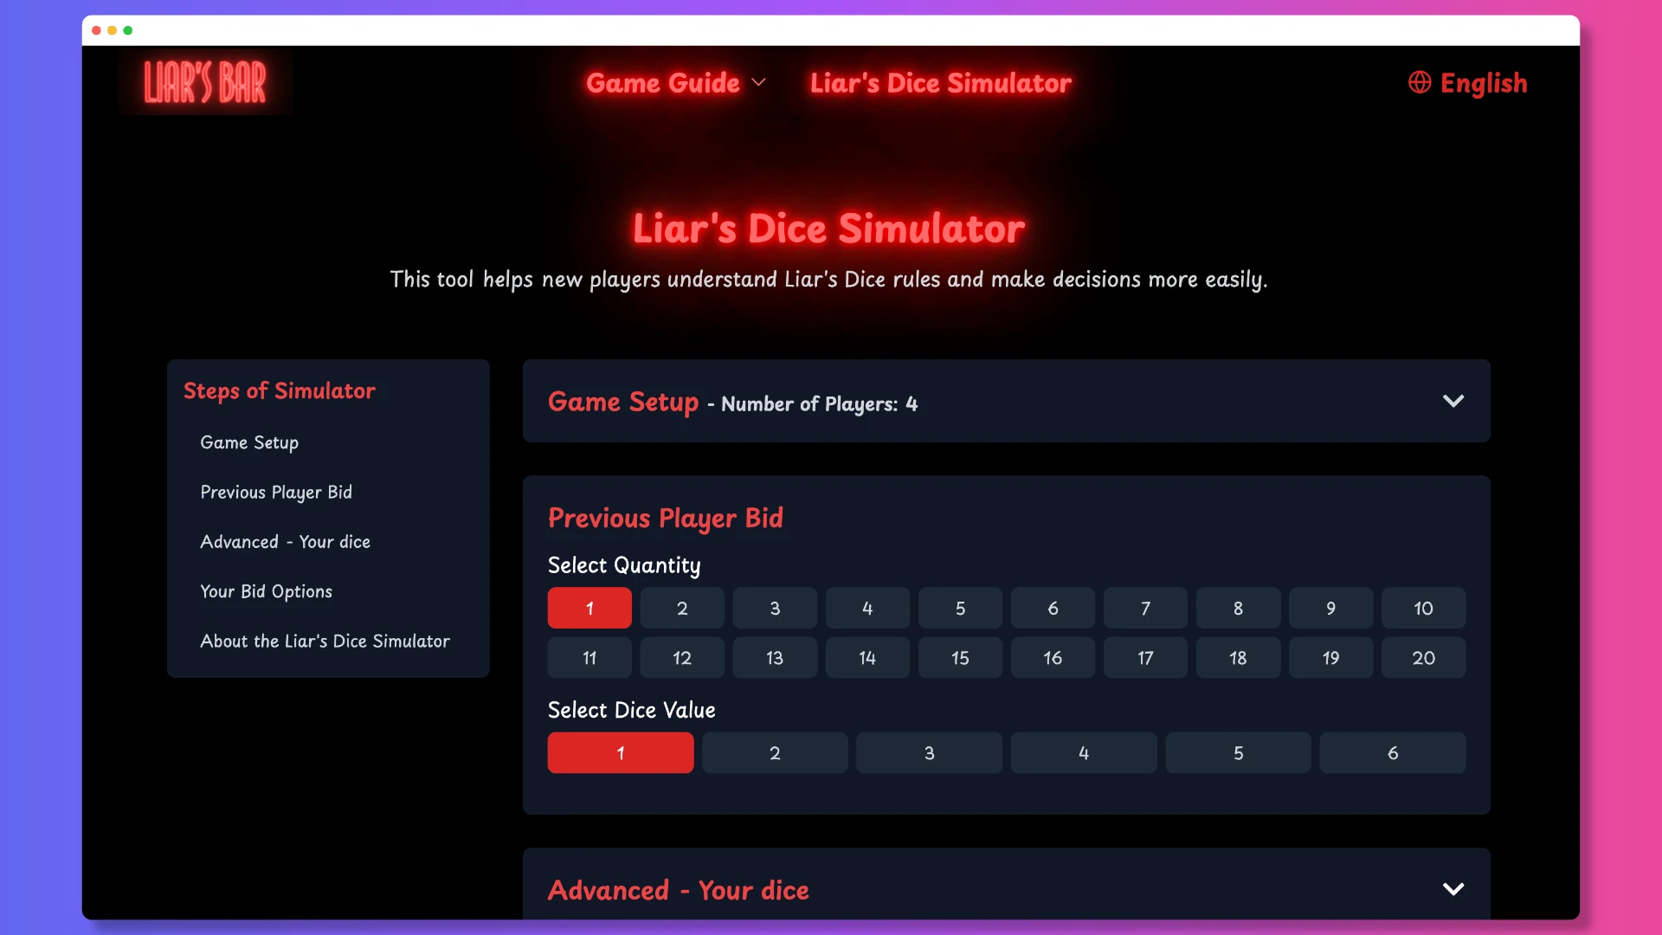Click quantity selector button '10'

1423,608
